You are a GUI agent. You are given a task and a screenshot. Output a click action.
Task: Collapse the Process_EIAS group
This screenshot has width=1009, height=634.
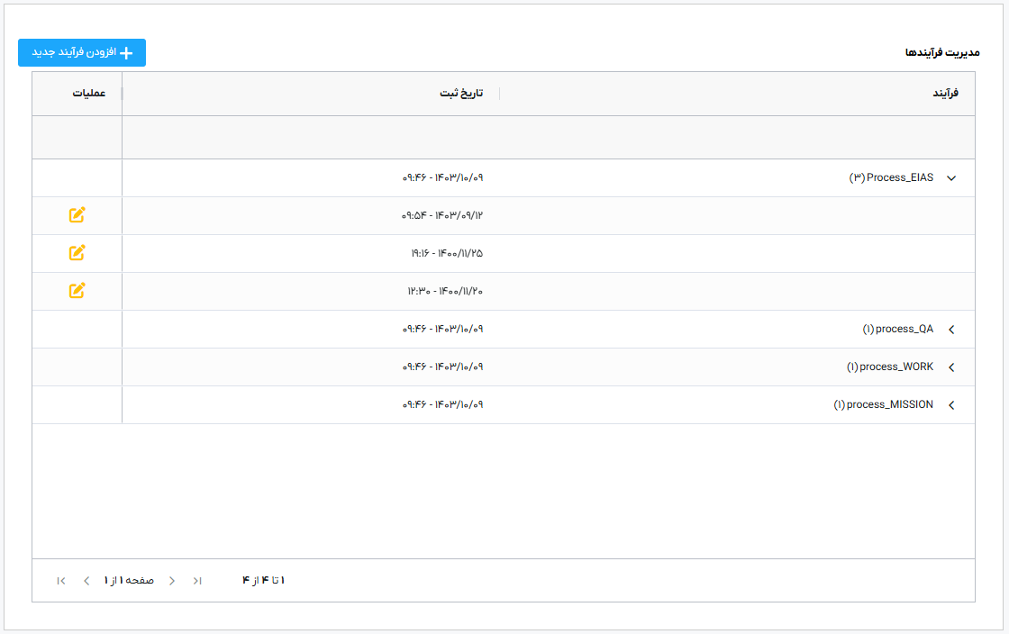click(x=951, y=178)
